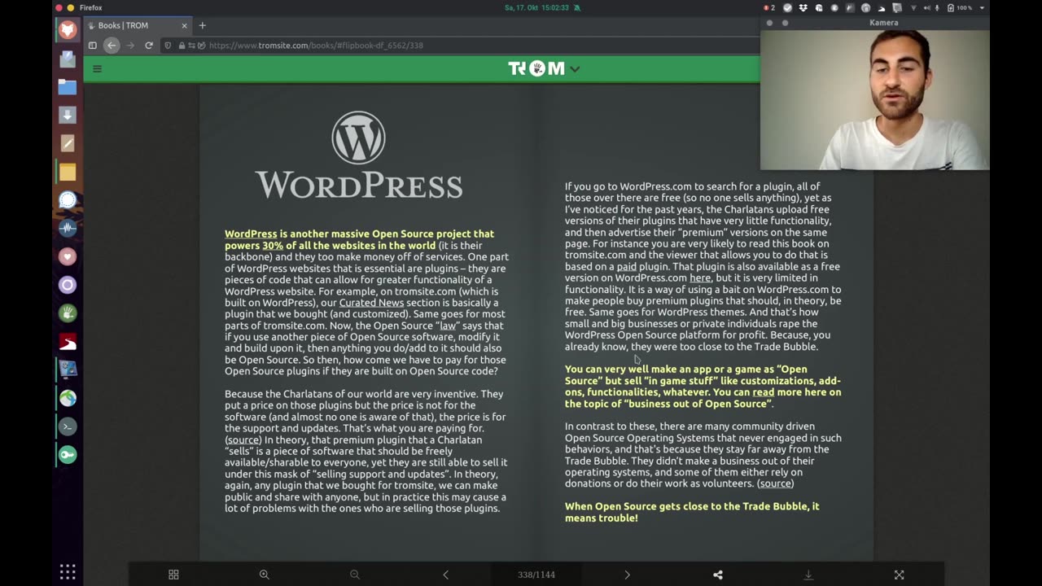Image resolution: width=1042 pixels, height=586 pixels.
Task: Open the Dropbox tray icon
Action: (803, 7)
